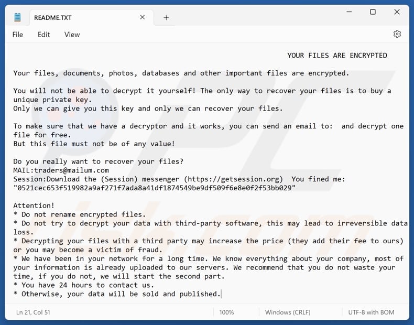Screen dimensions: 414x325
Task: Click the heading YOUR FILES ARE ENCRYPTED
Action: 337,56
